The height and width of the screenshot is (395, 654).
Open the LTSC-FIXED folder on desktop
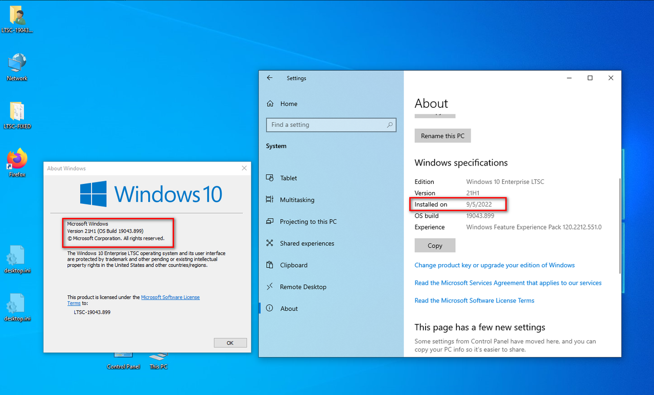click(x=17, y=115)
